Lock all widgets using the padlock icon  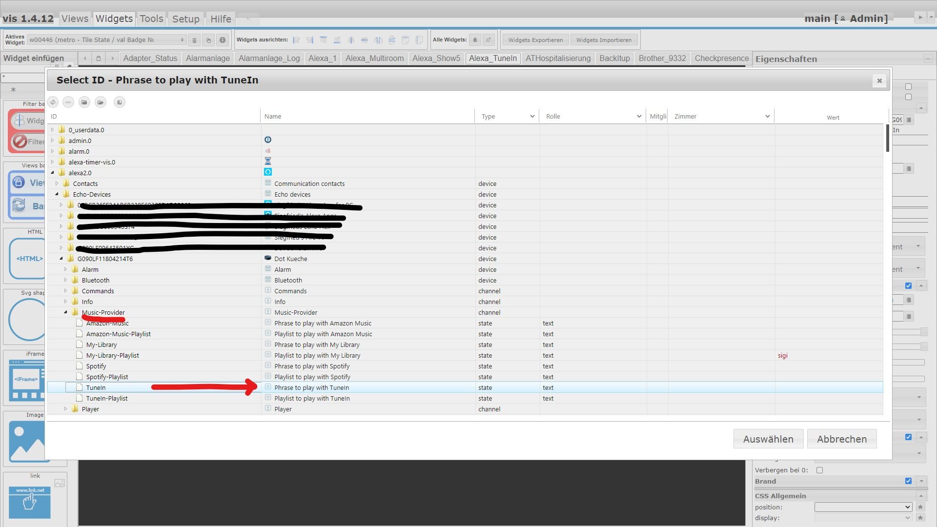475,40
